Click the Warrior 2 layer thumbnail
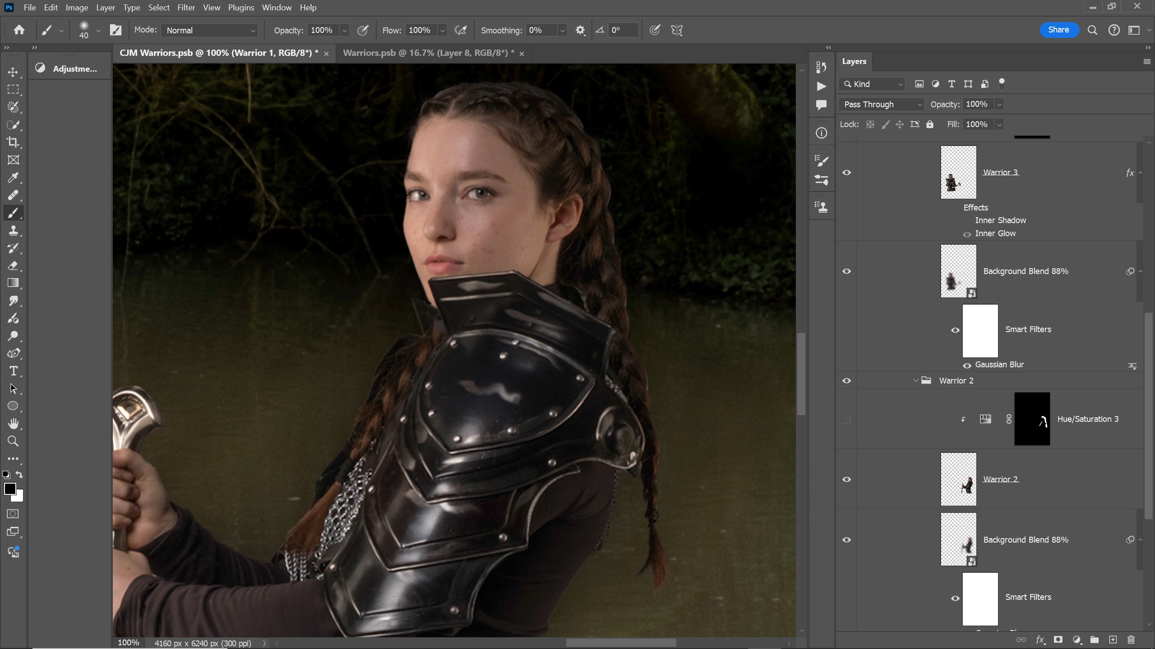 pos(958,479)
